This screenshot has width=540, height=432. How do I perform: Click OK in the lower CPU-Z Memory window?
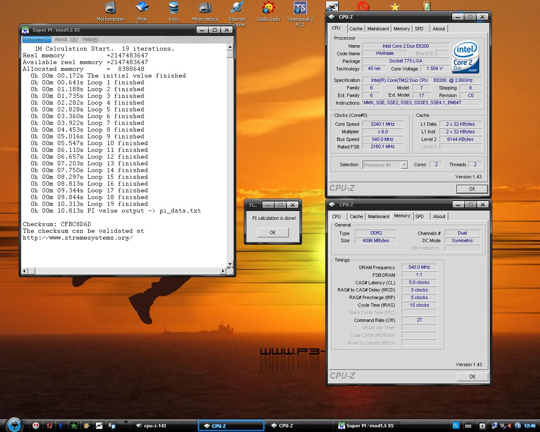point(472,376)
